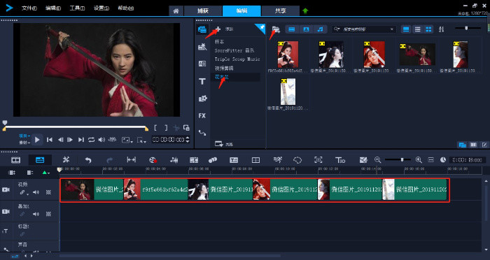The image size is (490, 260).
Task: Show audio files in library
Action: 320,29
